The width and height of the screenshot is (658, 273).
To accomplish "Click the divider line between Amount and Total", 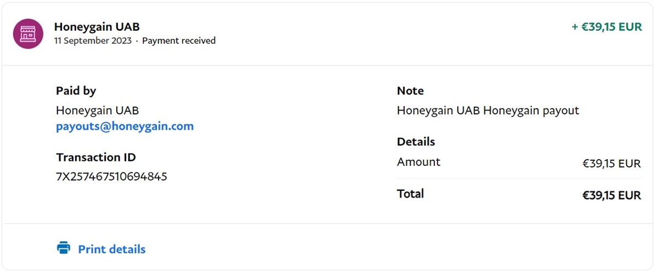I will (519, 178).
